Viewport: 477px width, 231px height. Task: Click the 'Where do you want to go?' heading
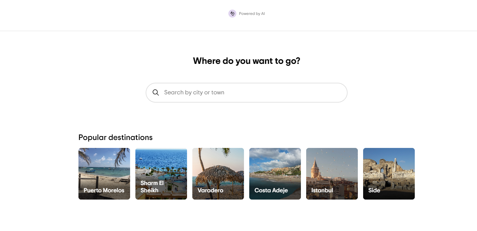point(246,61)
